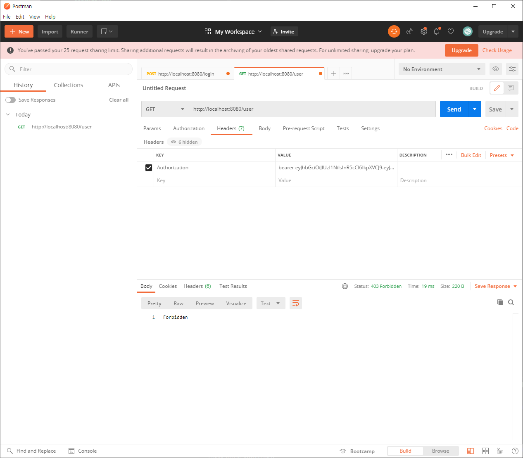Switch to the APIs tab
This screenshot has width=523, height=458.
click(114, 85)
